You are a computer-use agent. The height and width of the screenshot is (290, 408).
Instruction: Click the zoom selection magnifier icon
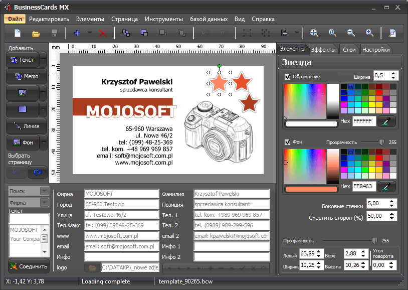(332, 33)
